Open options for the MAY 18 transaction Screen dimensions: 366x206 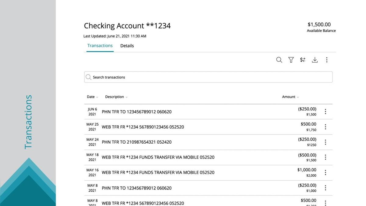(x=325, y=157)
